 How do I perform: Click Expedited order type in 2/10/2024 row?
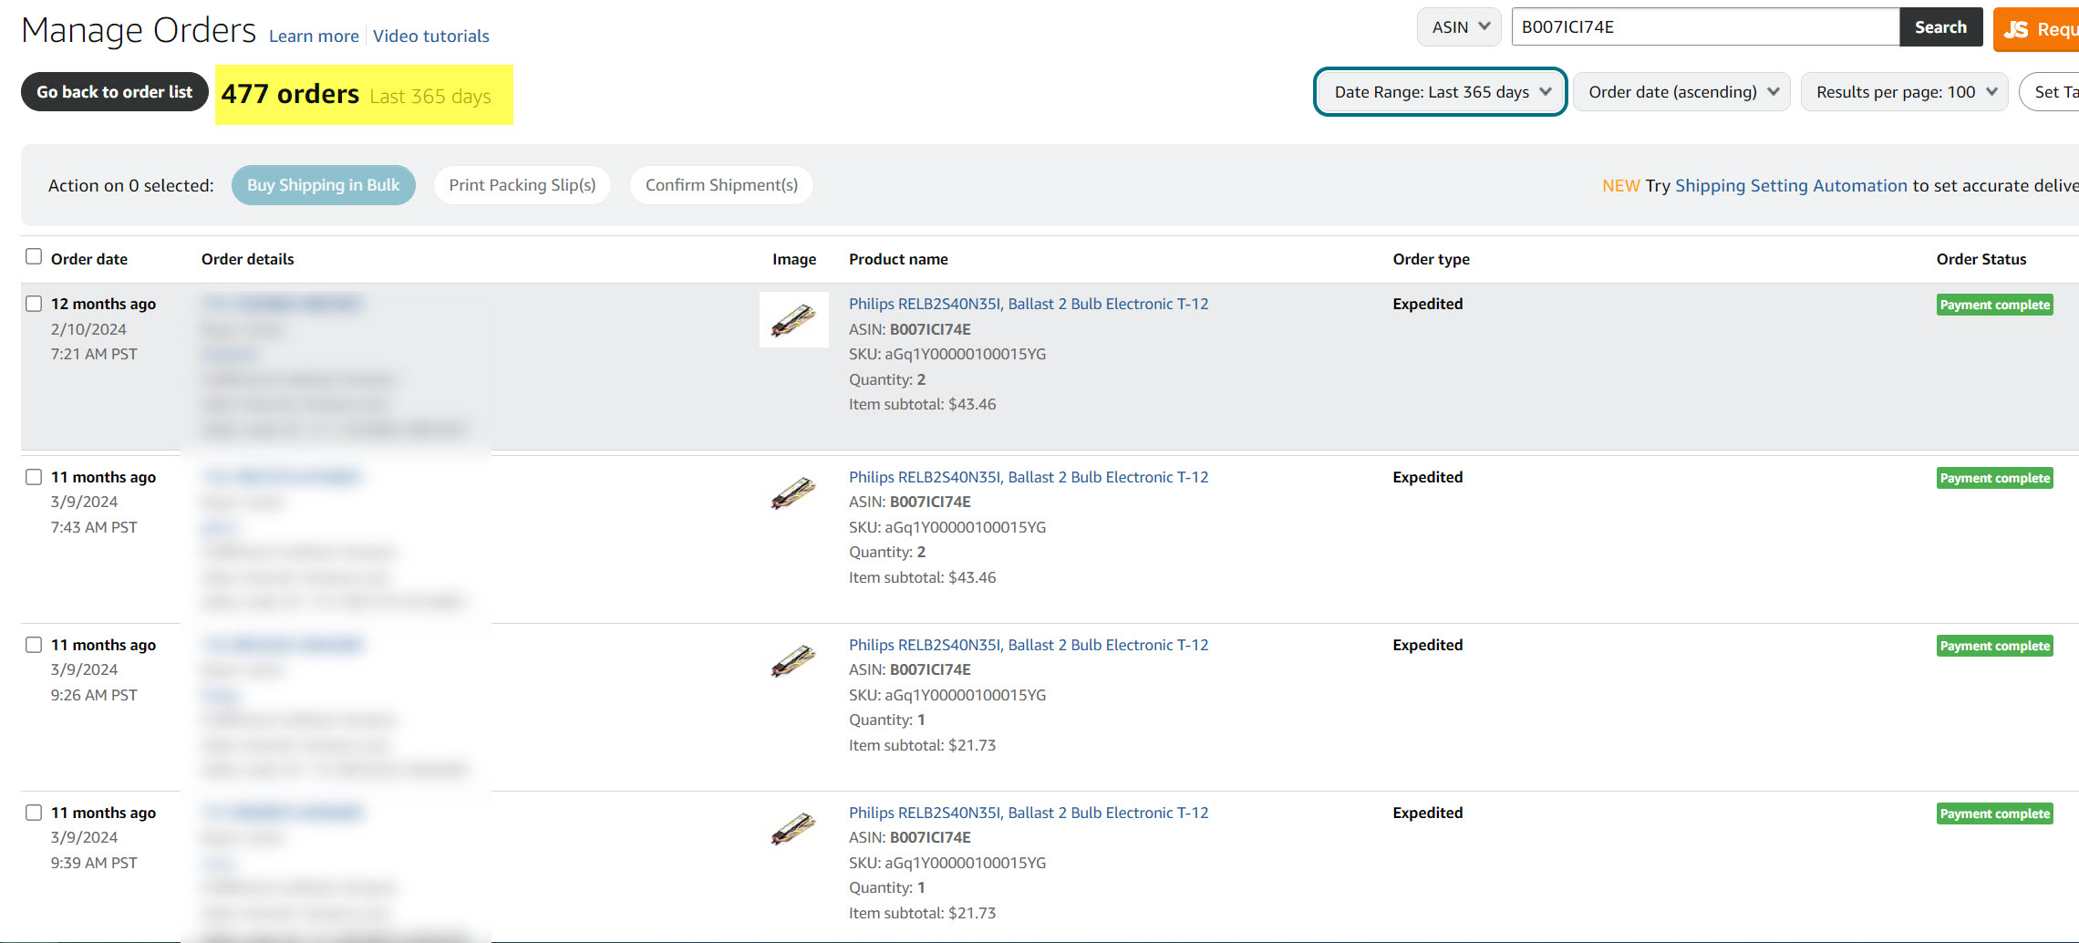(x=1427, y=304)
